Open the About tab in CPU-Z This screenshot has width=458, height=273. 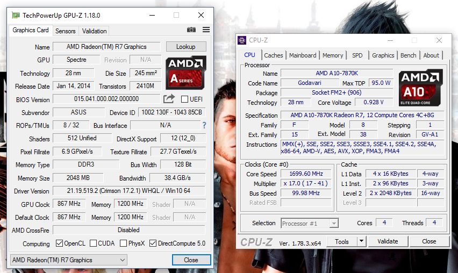point(431,55)
